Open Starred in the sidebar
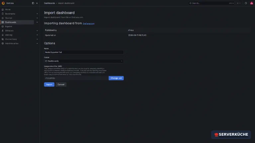The image size is (255, 143). point(9,18)
